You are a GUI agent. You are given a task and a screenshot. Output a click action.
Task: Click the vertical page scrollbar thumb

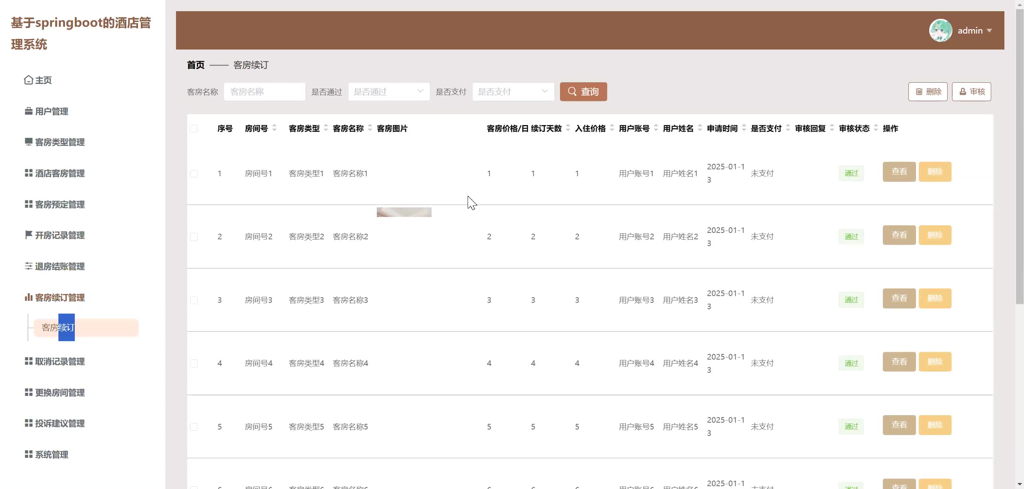point(1020,156)
